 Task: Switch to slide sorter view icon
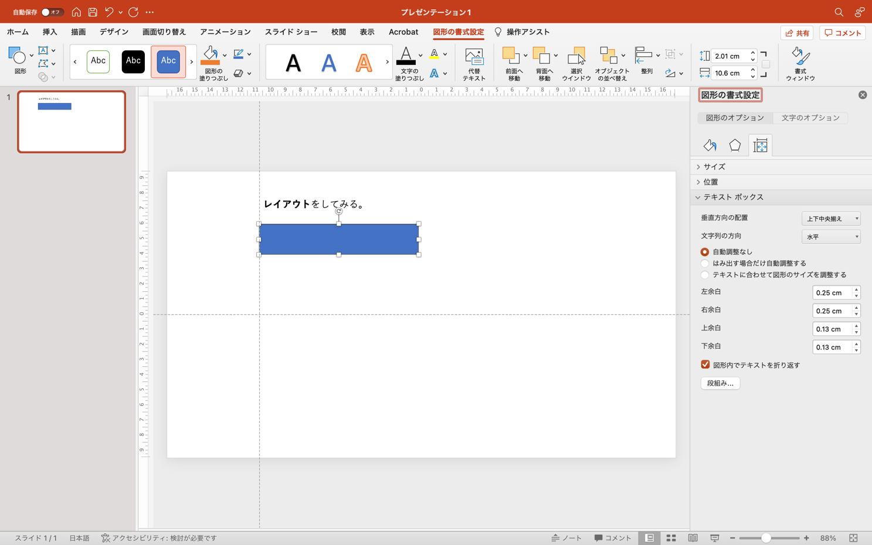click(671, 538)
